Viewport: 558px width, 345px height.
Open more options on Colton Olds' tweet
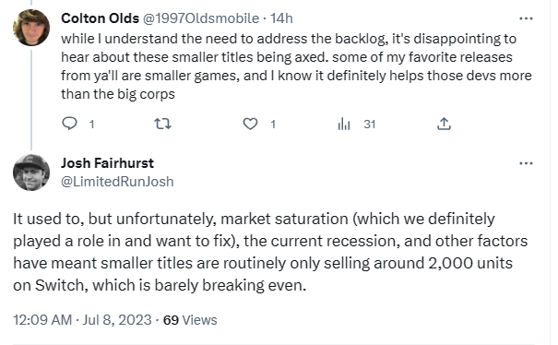[526, 18]
